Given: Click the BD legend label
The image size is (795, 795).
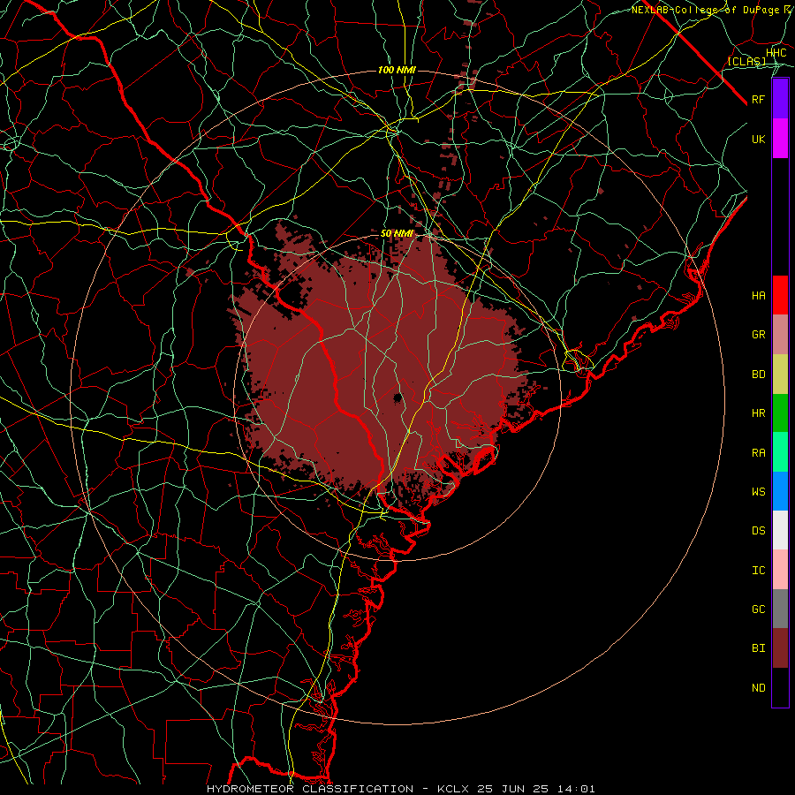Looking at the screenshot, I should 759,375.
